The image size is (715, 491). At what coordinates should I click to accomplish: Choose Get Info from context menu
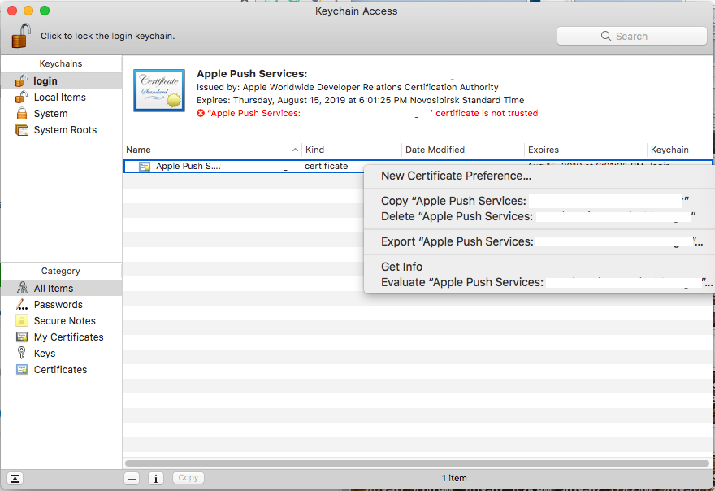539,267
